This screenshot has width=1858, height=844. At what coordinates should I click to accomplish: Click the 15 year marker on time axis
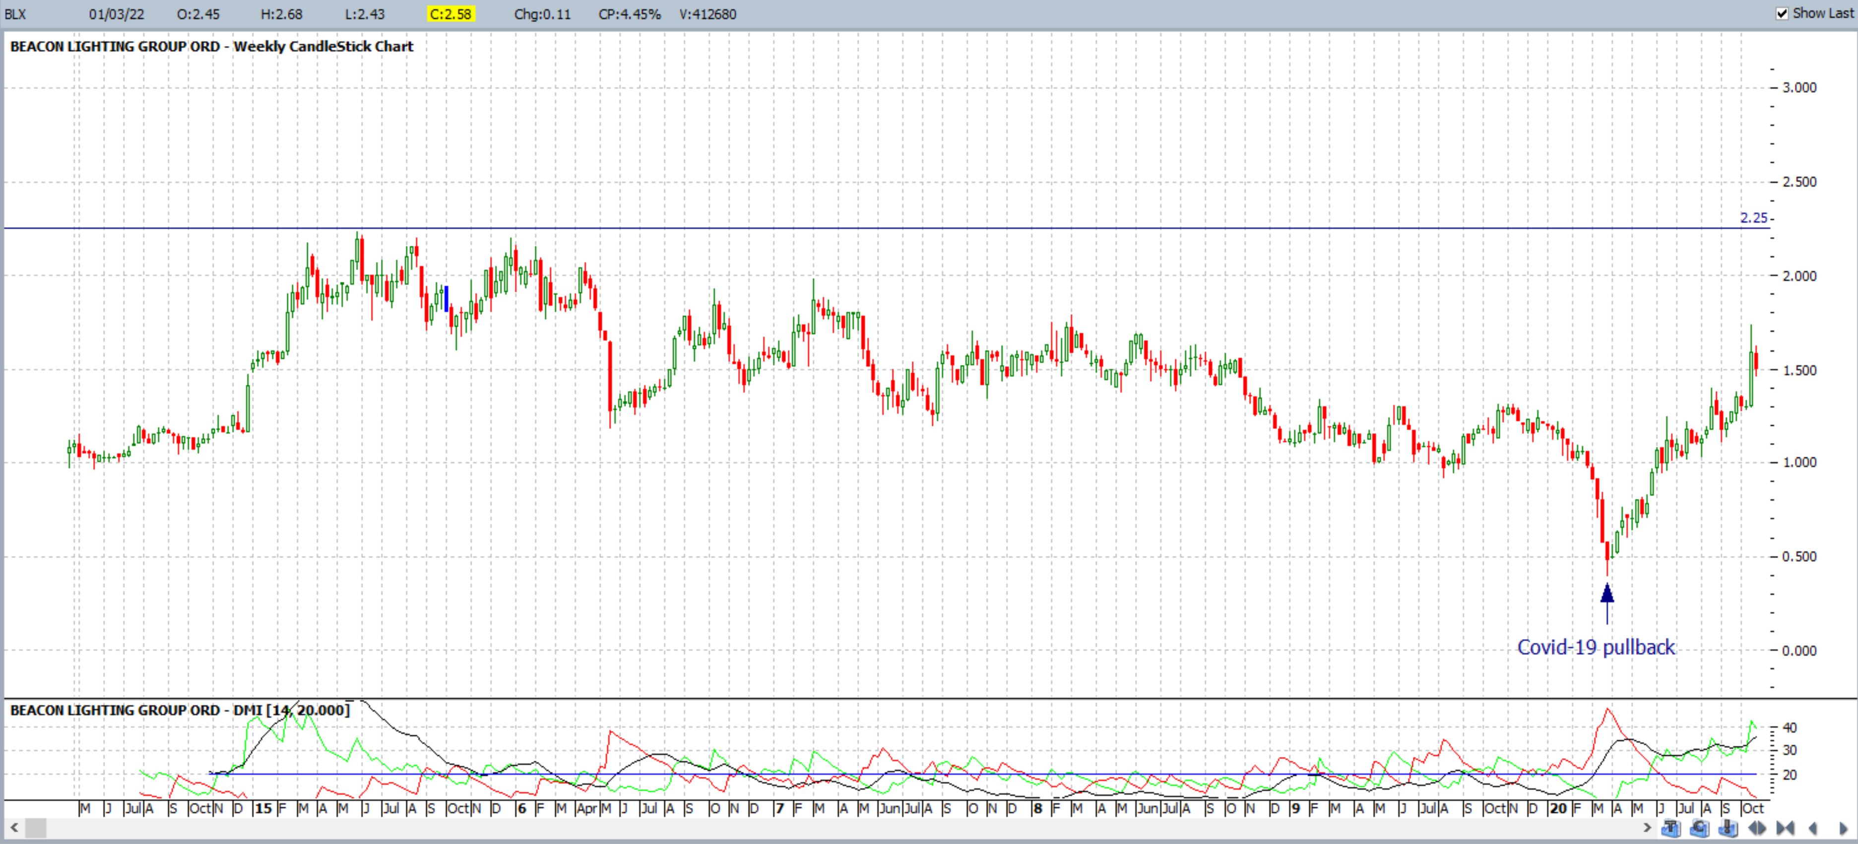click(x=264, y=809)
